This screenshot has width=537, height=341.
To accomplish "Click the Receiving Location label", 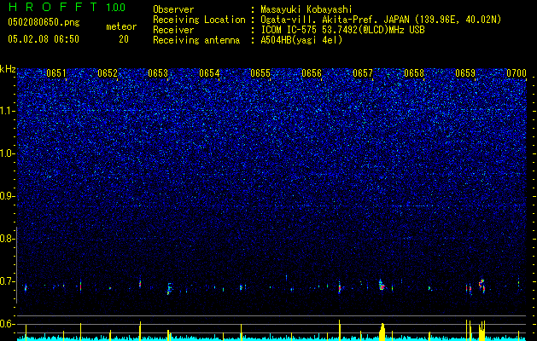I will (x=199, y=20).
